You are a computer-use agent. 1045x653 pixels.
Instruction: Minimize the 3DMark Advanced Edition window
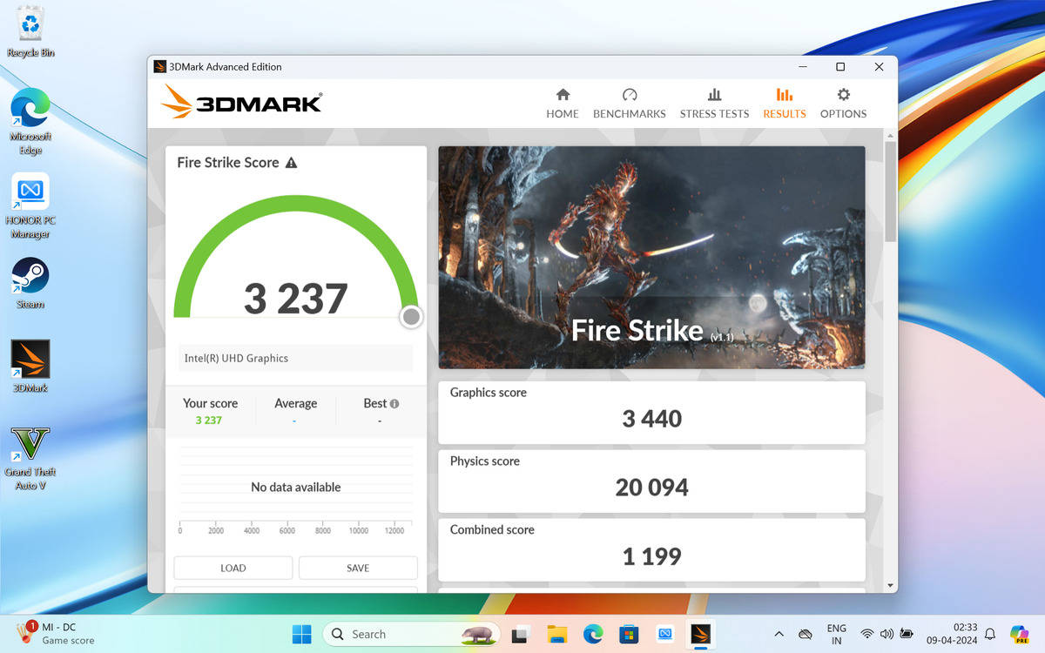click(x=801, y=66)
